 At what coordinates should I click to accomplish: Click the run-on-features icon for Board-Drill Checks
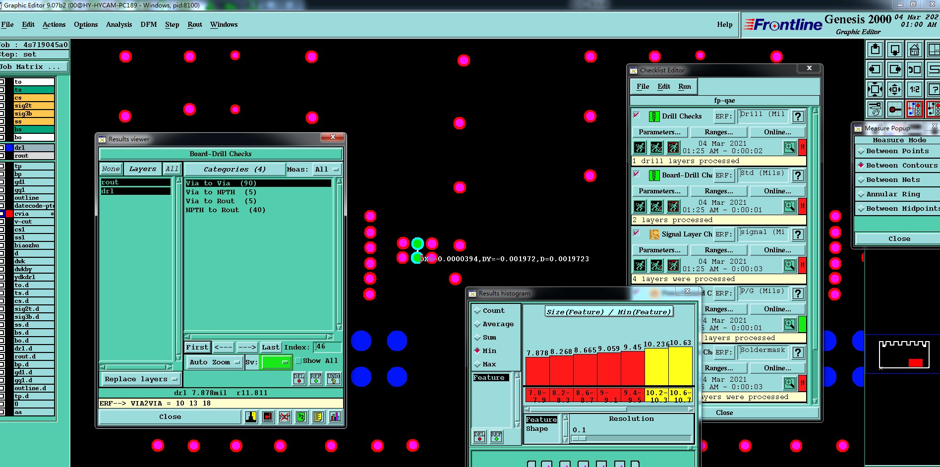(x=656, y=206)
